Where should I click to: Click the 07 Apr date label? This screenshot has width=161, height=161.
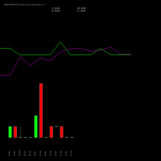click(x=35, y=153)
